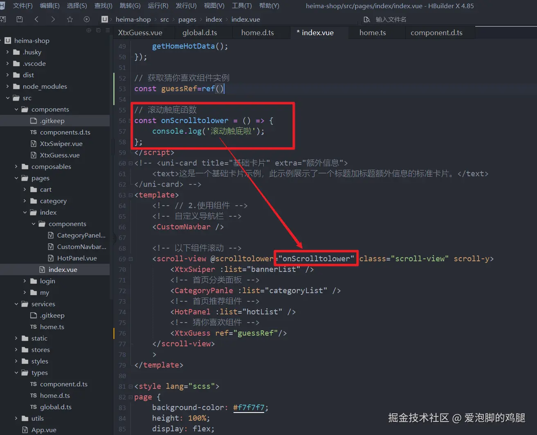Expand the login folder chevron
Image resolution: width=537 pixels, height=435 pixels.
pos(25,281)
